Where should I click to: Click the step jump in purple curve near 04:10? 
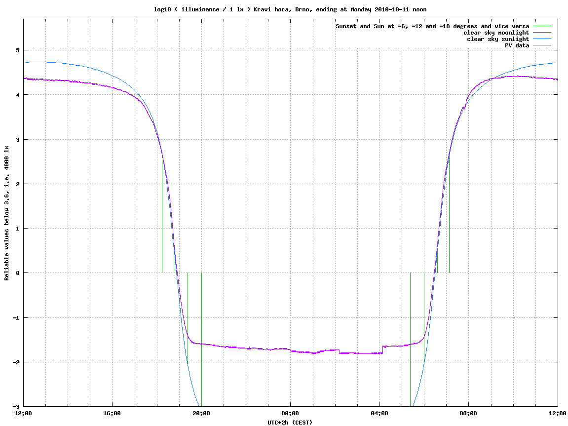(x=383, y=349)
